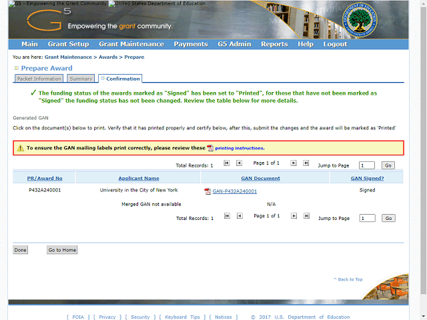427x320 pixels.
Task: Sort by the PR/Award No column
Action: [x=45, y=179]
